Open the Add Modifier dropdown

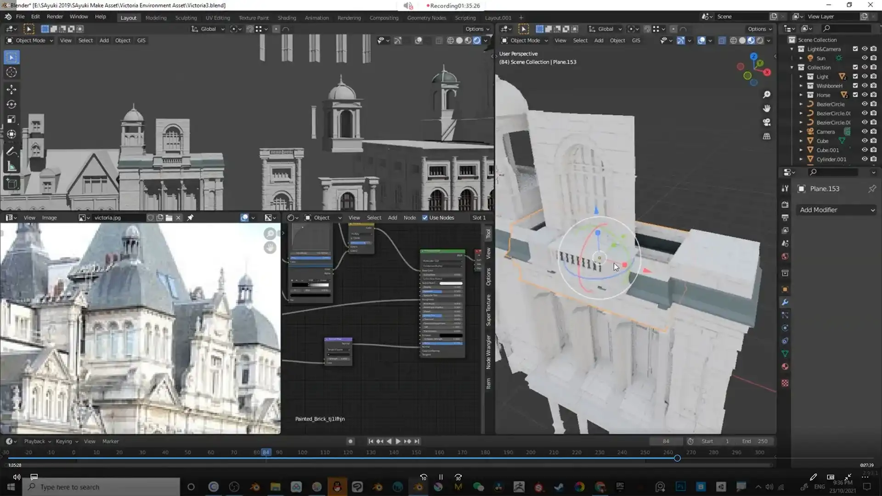(836, 210)
